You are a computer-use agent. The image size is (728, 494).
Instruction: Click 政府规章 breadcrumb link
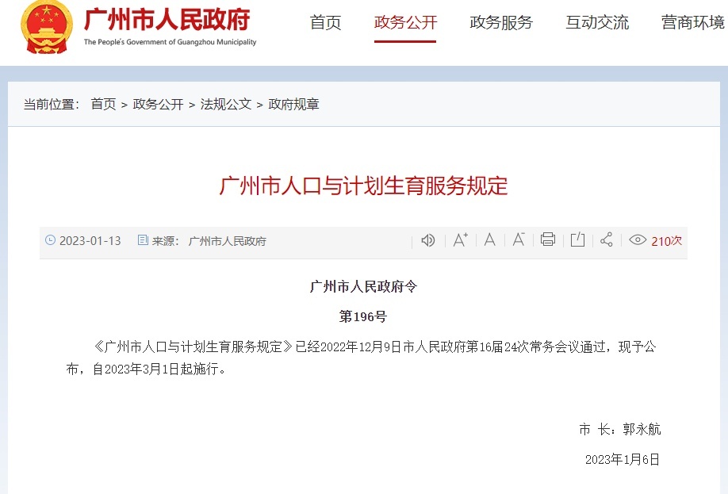(x=293, y=104)
